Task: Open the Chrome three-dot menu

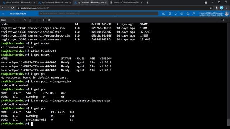Action: 226,8
